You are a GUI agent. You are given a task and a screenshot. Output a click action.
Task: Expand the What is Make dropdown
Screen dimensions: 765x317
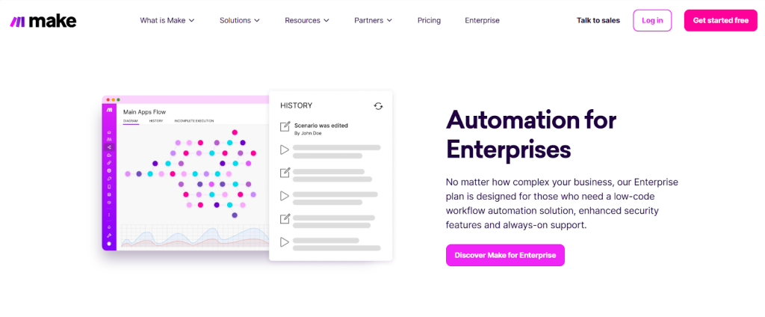167,20
